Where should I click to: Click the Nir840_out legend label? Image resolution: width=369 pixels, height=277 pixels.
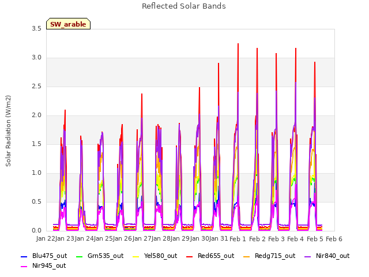click(x=333, y=256)
